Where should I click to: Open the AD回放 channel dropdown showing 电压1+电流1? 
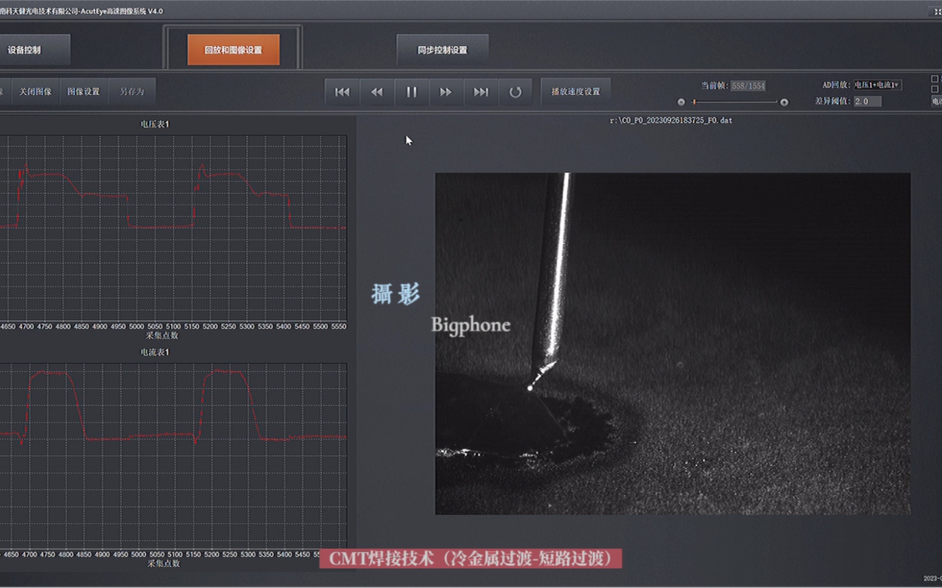(x=876, y=85)
